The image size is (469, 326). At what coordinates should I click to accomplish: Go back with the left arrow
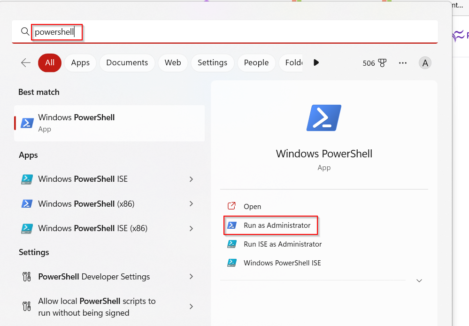[x=26, y=62]
